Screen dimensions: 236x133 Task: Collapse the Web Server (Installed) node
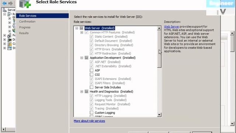point(77,28)
